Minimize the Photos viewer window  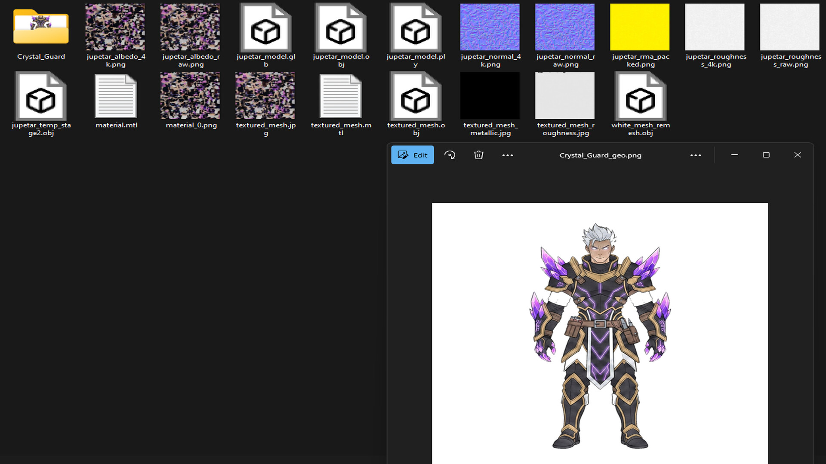pyautogui.click(x=734, y=155)
